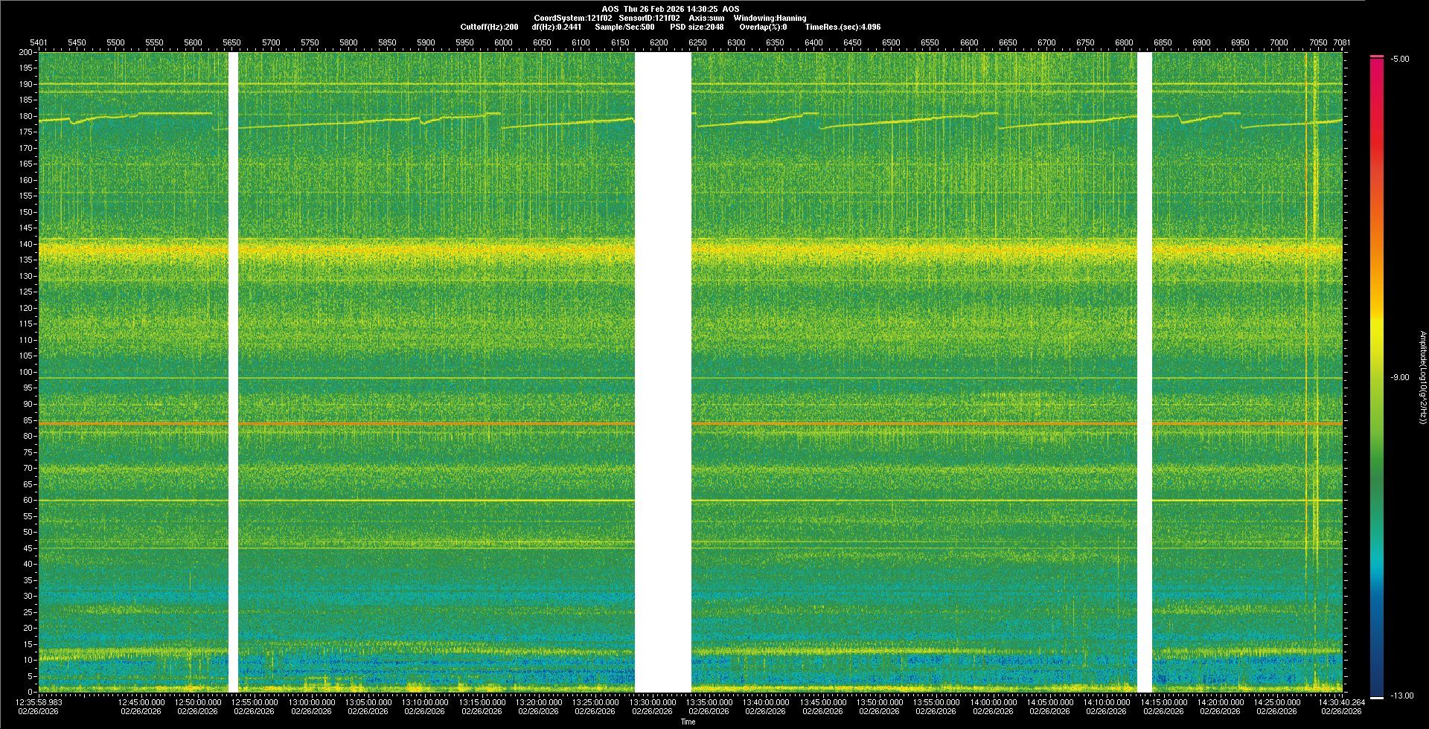Click the widest white data gap near 13:30
1429x729 pixels.
point(662,372)
